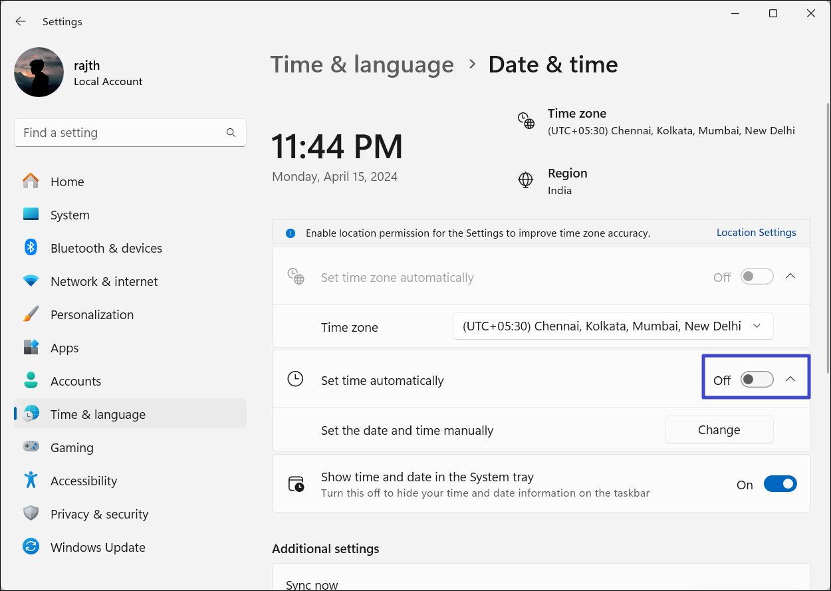Collapse the Set time zone automatically section
Viewport: 831px width, 591px height.
point(790,277)
